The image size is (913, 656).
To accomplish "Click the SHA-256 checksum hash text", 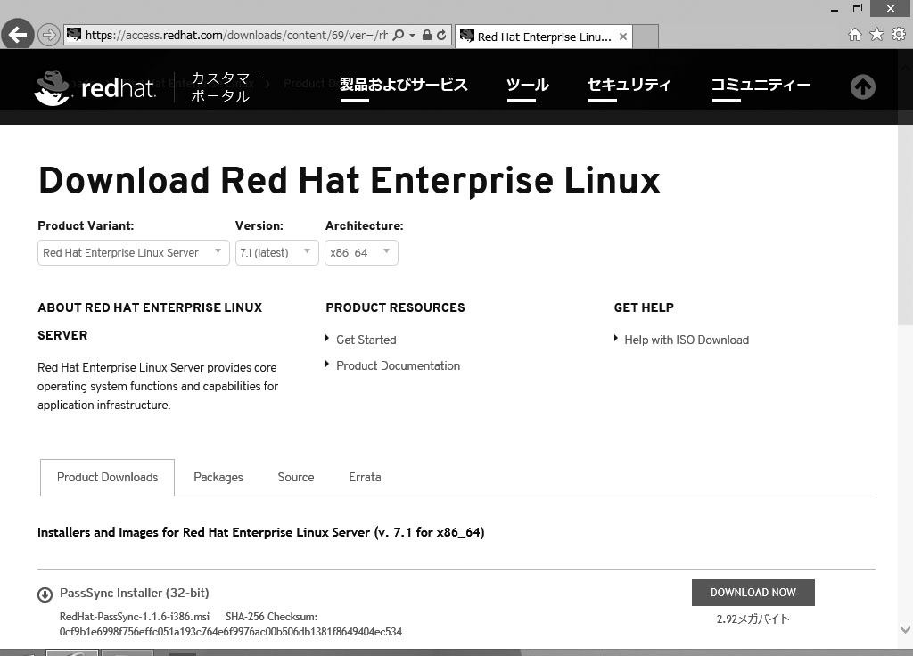I will click(x=231, y=632).
